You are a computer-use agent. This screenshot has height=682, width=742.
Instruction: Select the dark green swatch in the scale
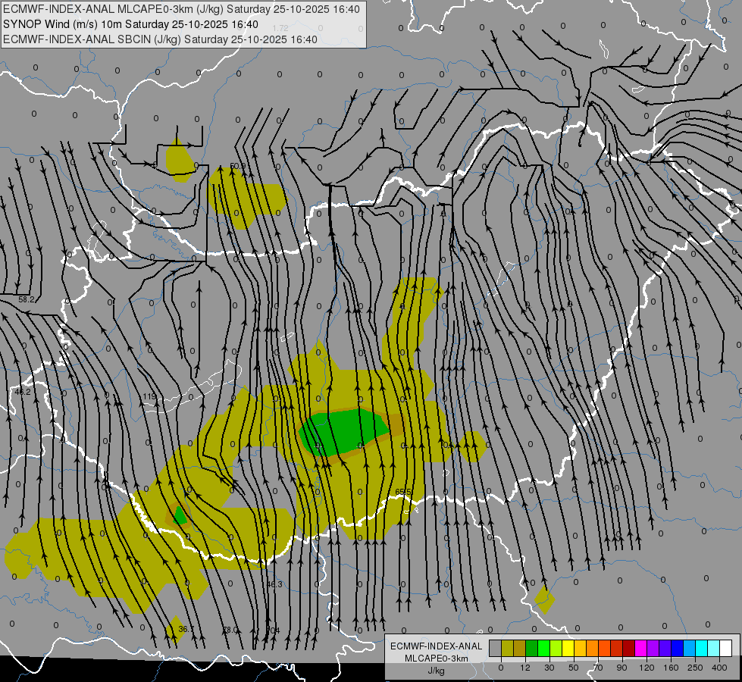pyautogui.click(x=531, y=648)
